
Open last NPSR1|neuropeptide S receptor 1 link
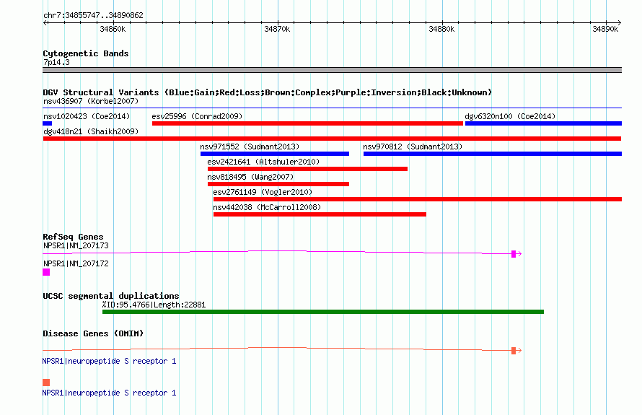coord(110,393)
